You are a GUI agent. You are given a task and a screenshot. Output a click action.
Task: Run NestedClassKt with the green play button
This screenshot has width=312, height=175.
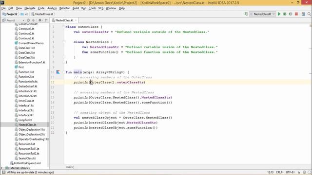click(279, 14)
